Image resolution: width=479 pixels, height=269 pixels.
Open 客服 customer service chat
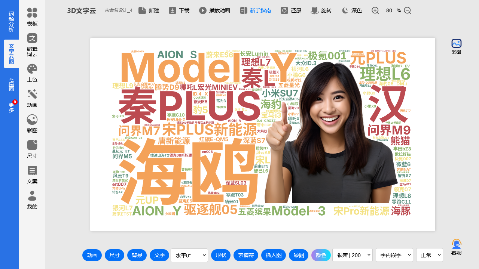(457, 247)
